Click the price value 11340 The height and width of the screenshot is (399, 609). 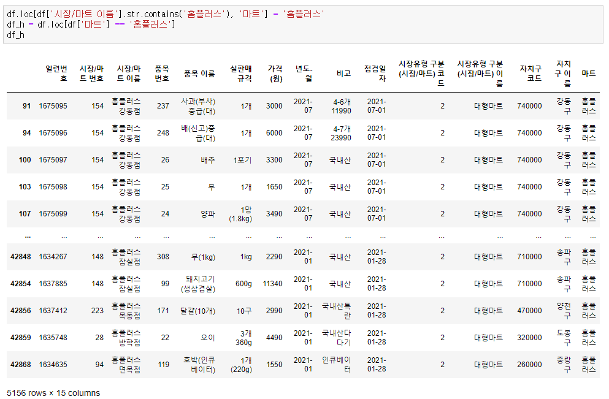273,284
